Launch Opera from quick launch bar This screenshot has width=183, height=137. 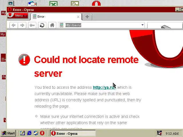pos(42,133)
